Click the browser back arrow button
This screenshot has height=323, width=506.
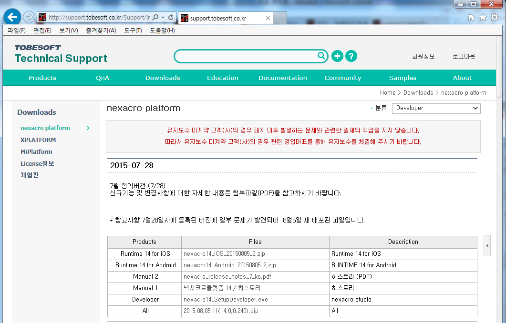(12, 17)
